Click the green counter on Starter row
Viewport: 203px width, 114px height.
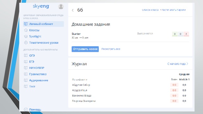click(x=175, y=34)
